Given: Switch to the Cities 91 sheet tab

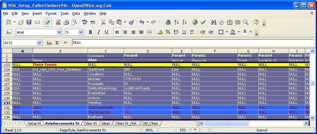Looking at the screenshot, I should pos(90,123).
